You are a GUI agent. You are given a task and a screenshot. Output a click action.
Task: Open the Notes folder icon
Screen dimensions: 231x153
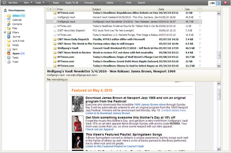tap(9, 45)
